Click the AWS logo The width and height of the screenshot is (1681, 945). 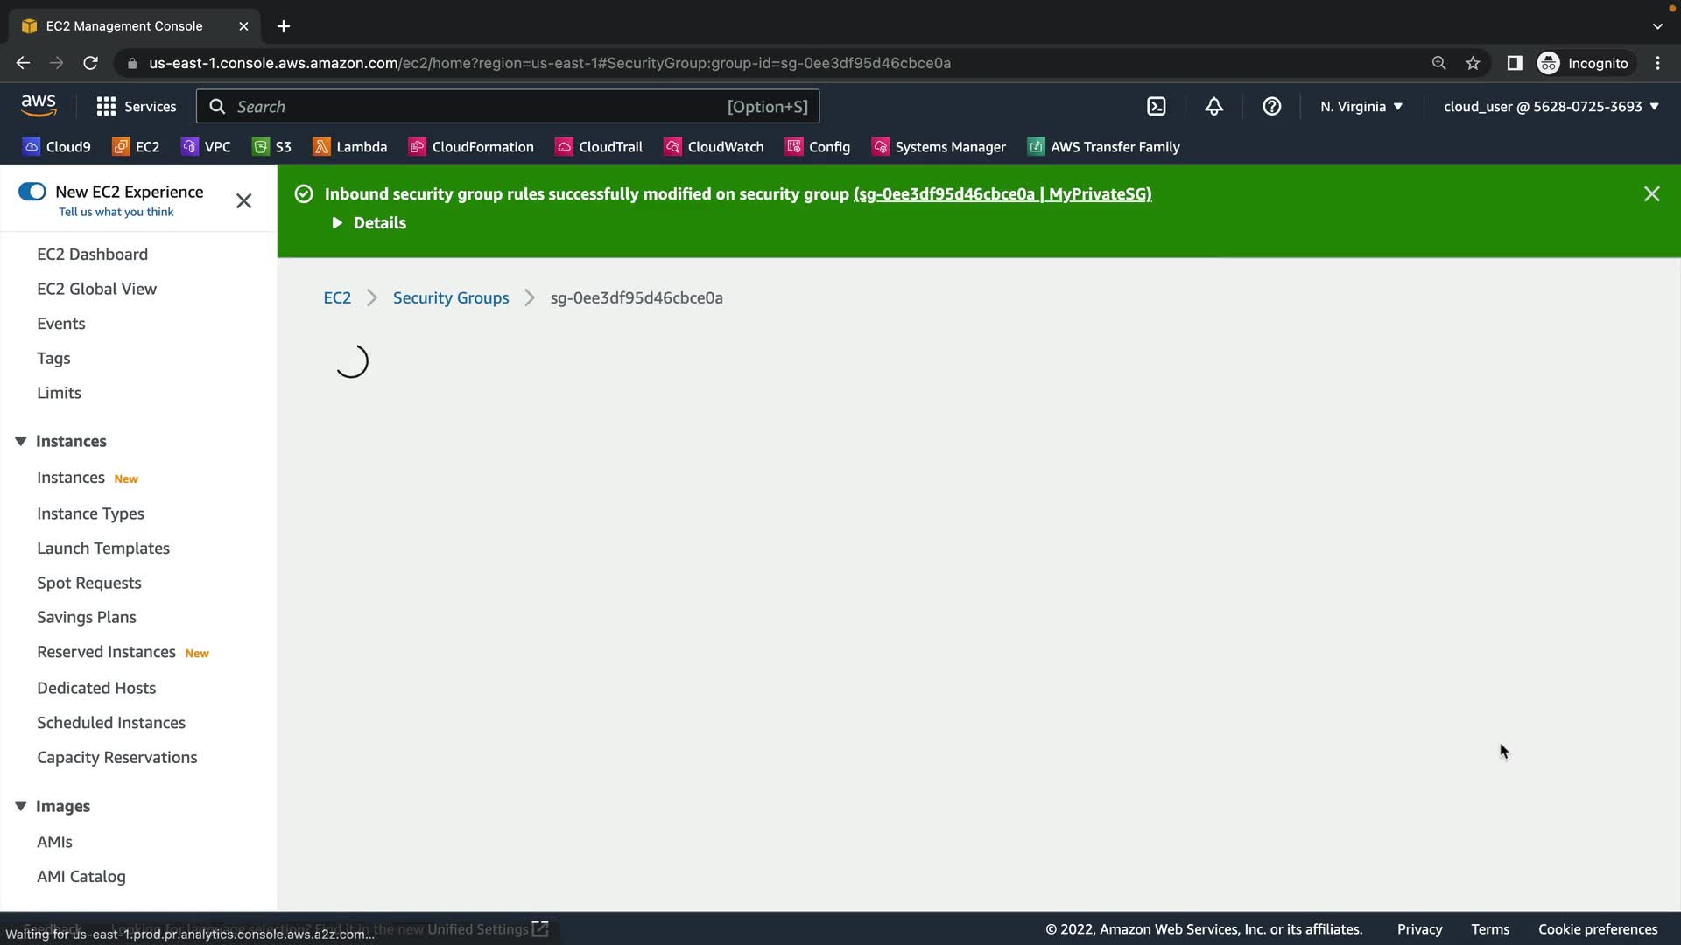(x=39, y=106)
